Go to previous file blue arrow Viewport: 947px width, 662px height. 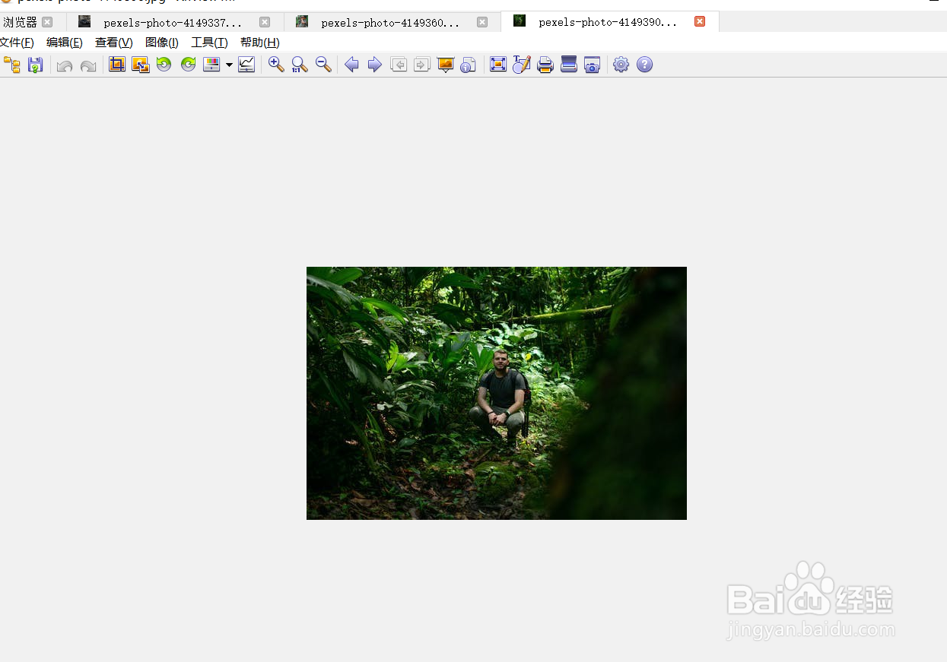click(351, 65)
